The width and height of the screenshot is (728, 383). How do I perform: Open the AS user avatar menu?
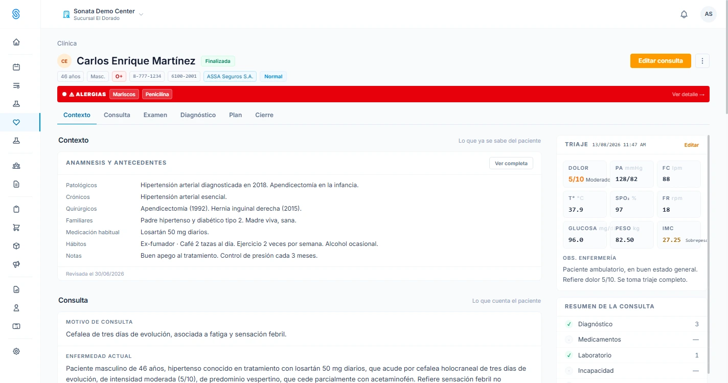click(x=709, y=14)
